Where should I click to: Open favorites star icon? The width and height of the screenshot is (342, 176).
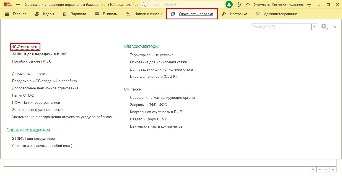point(248,4)
